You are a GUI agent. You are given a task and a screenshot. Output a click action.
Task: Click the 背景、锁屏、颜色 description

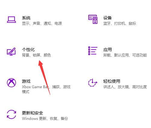36,55
